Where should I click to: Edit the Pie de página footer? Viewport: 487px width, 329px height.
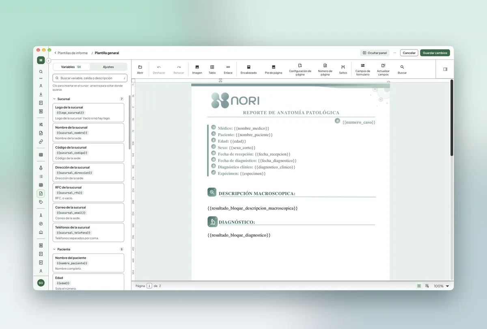click(274, 69)
